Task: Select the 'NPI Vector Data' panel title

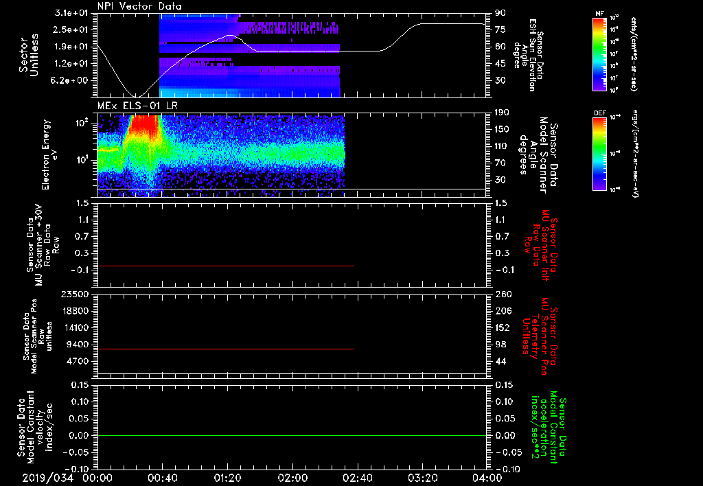Action: point(139,6)
